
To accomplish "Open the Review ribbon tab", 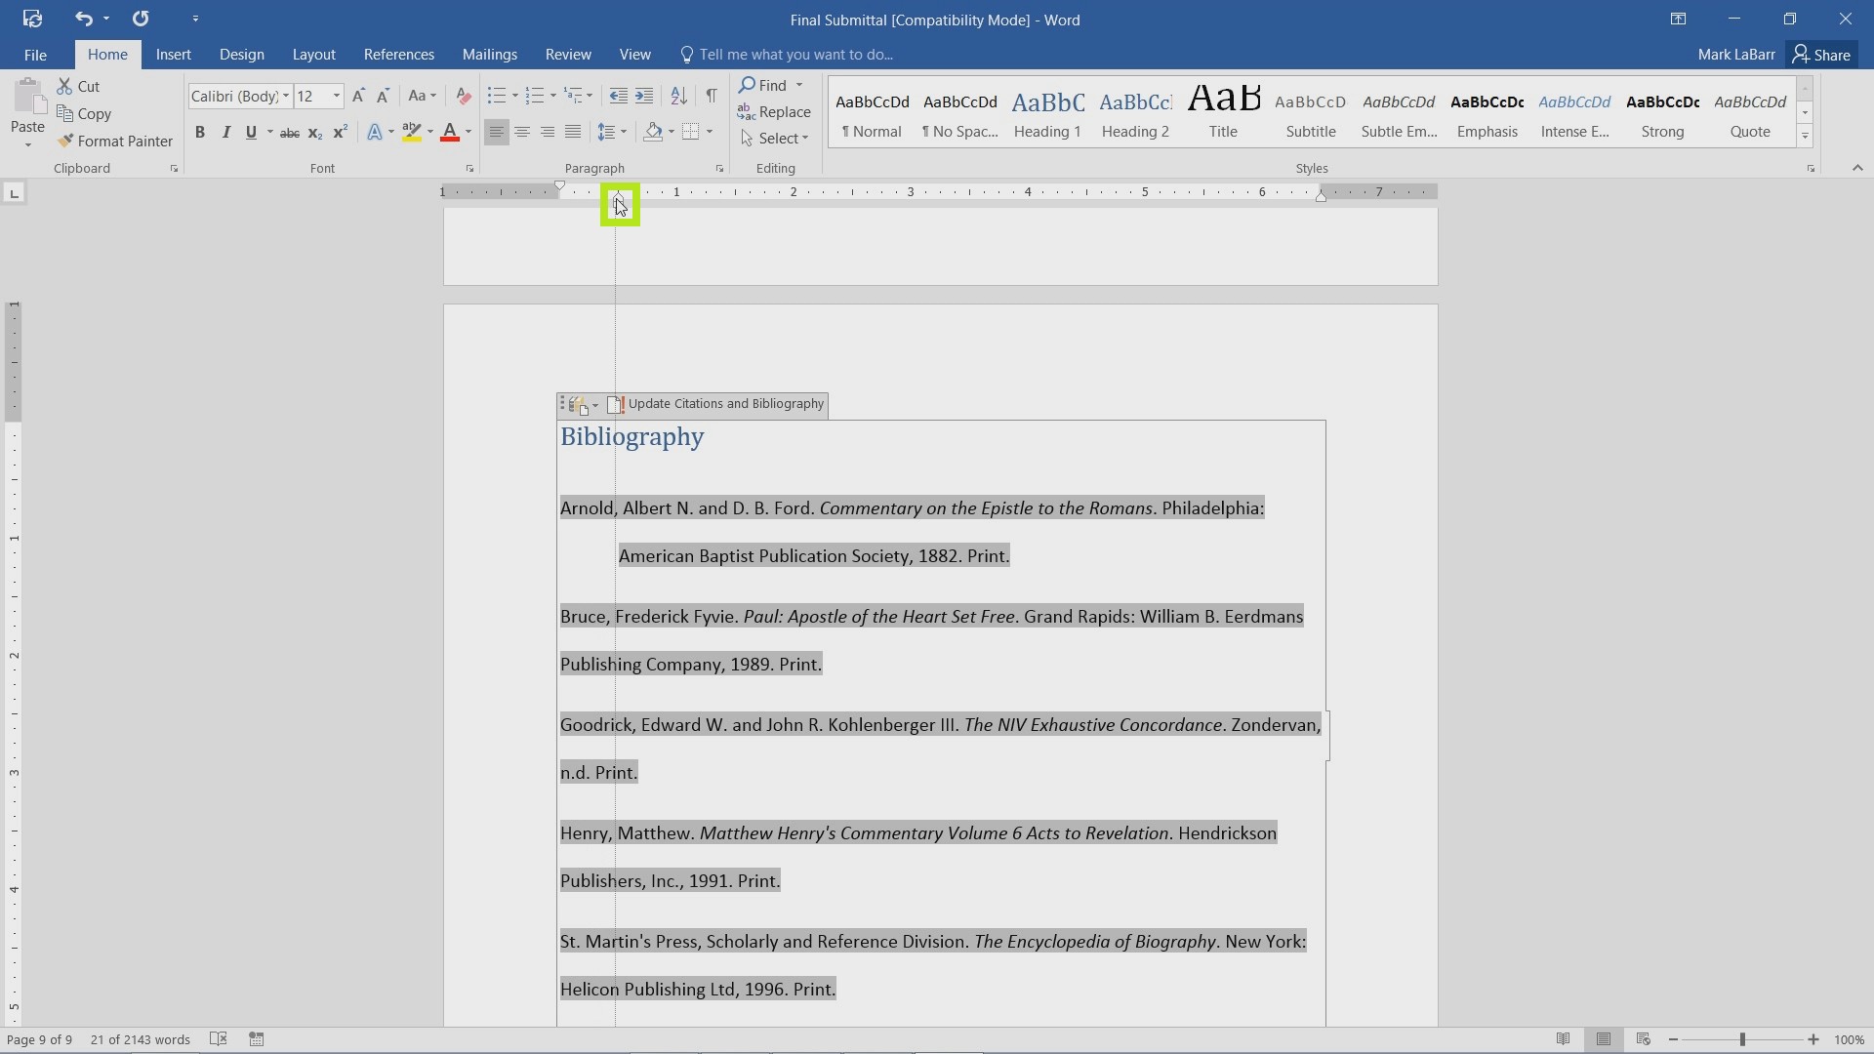I will click(568, 54).
